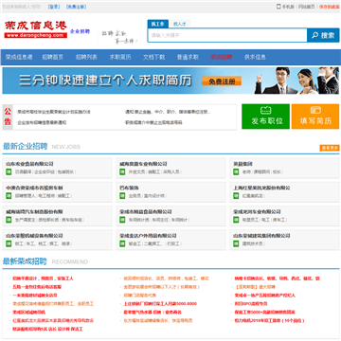Open company 威海奥霞车业有限公司
The height and width of the screenshot is (341, 341).
pyautogui.click(x=143, y=164)
